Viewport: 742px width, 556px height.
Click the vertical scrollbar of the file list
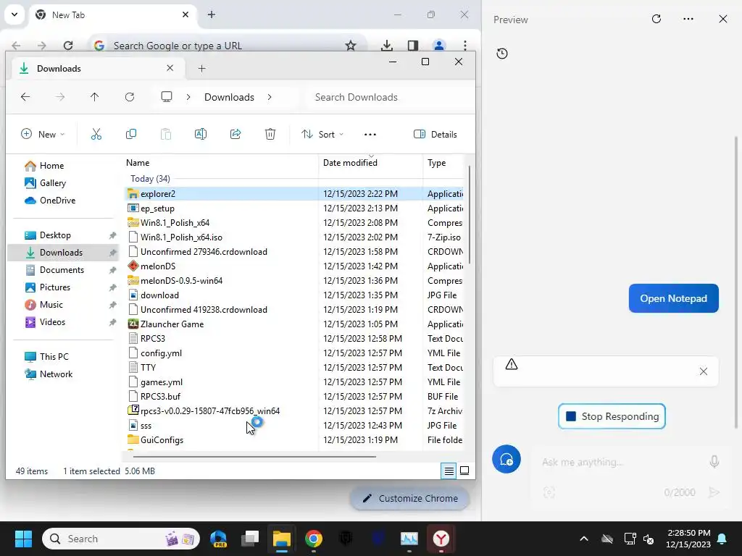(470, 214)
